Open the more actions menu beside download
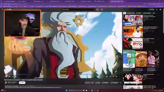Viewport: 164px width, 92px height. tap(121, 83)
